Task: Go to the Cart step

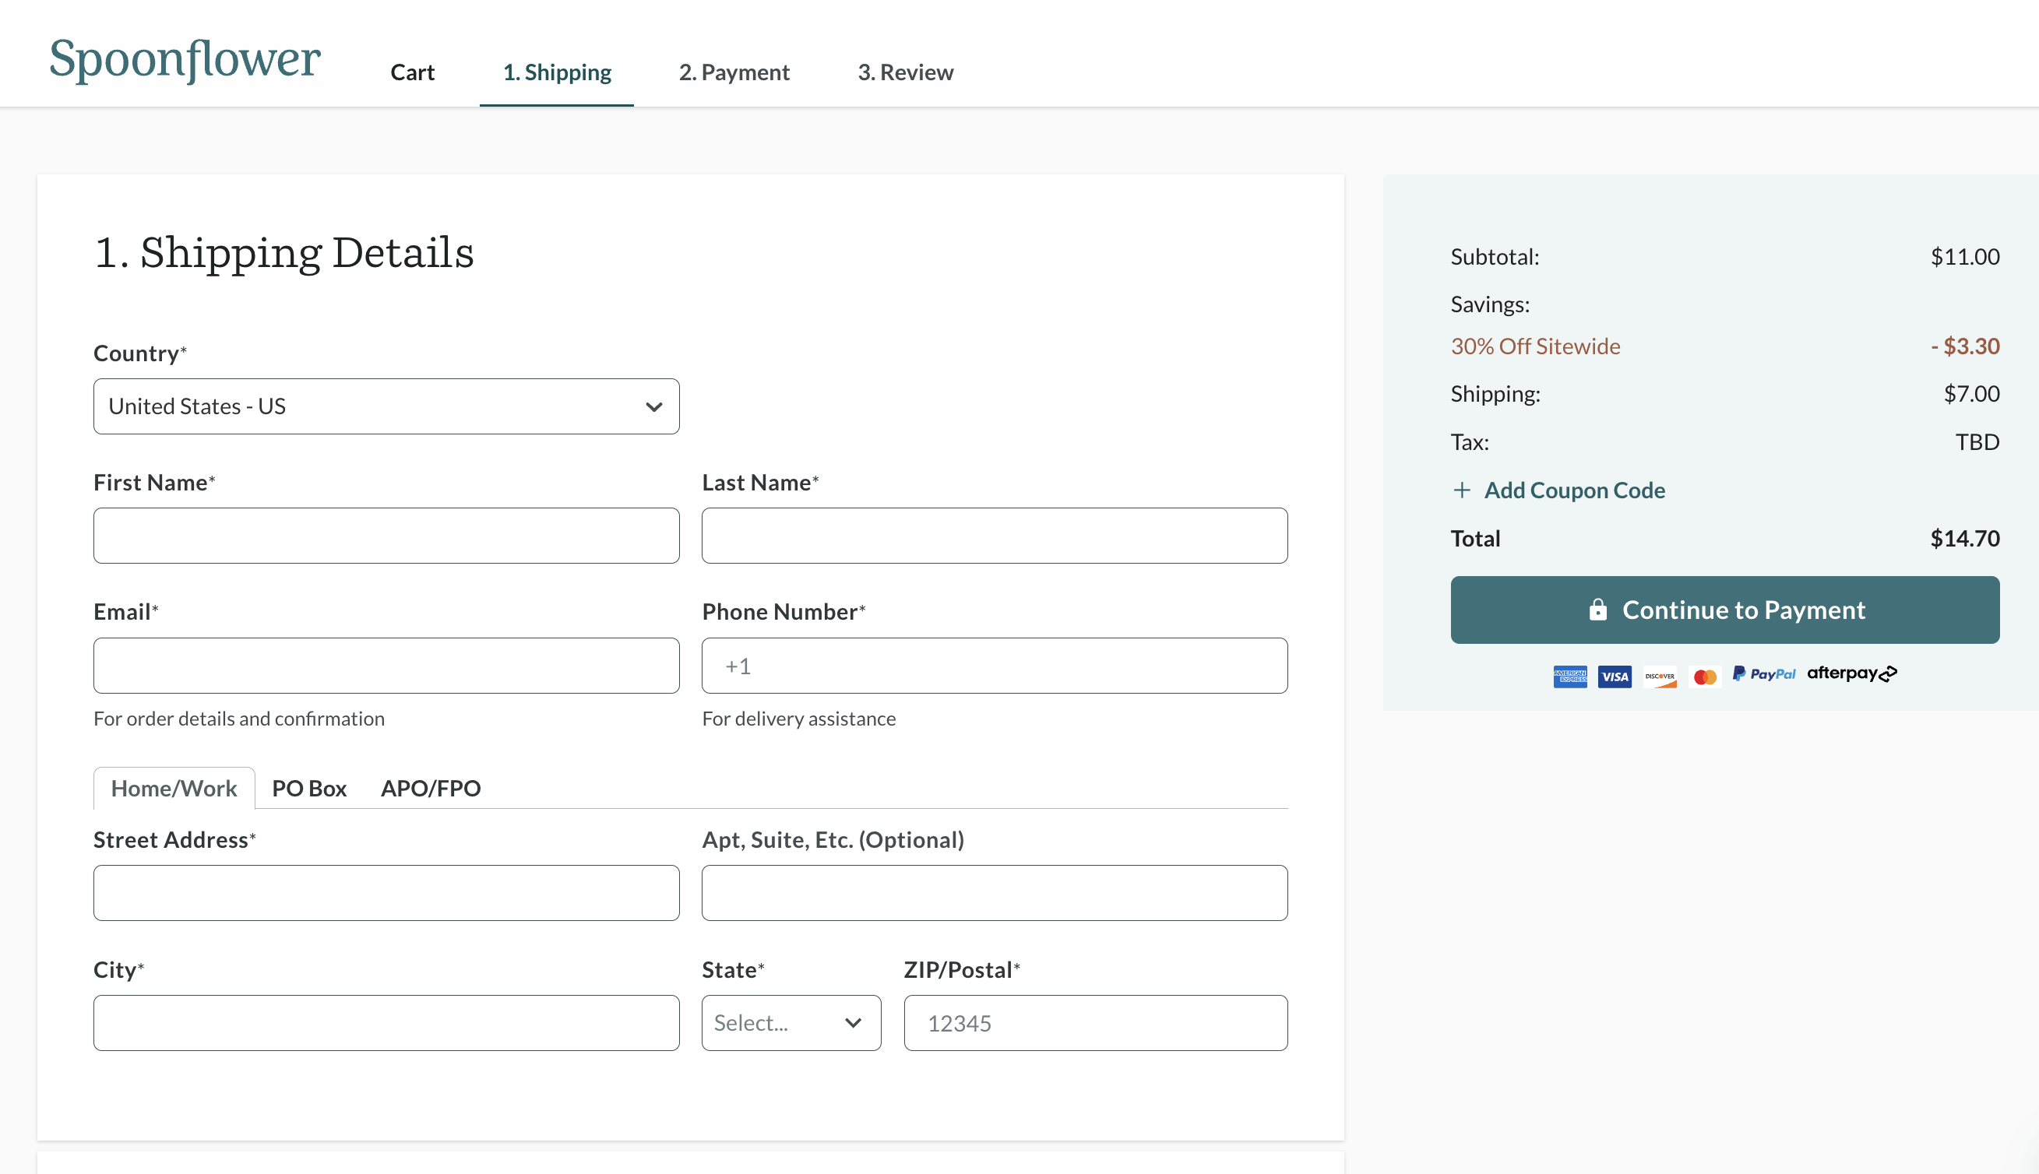Action: pyautogui.click(x=412, y=72)
